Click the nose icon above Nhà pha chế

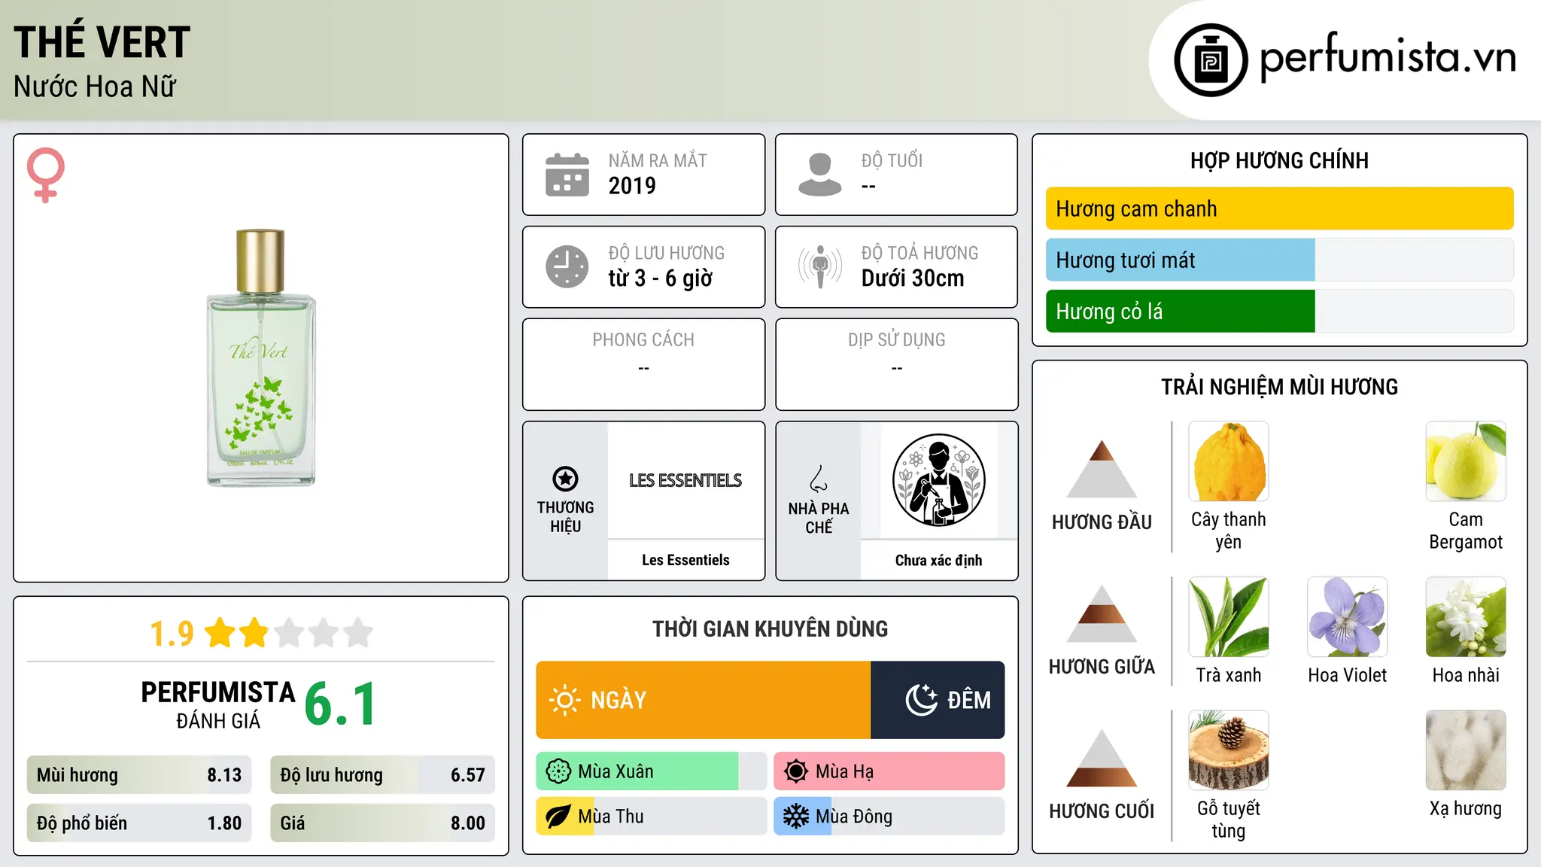pos(819,479)
